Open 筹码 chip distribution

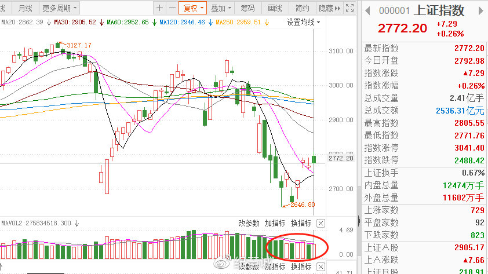click(x=247, y=8)
